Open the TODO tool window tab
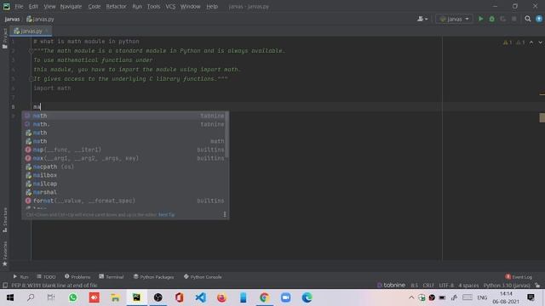This screenshot has height=306, width=545. [46, 277]
